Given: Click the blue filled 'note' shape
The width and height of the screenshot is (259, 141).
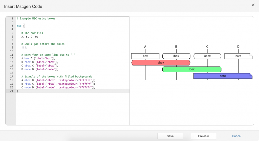Looking at the screenshot, I should click(223, 76).
